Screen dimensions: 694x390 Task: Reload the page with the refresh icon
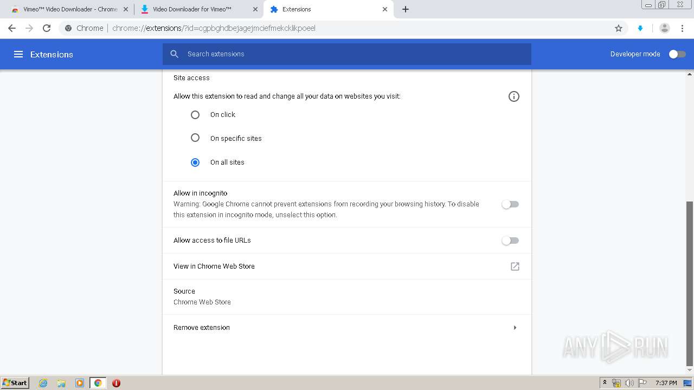click(47, 28)
